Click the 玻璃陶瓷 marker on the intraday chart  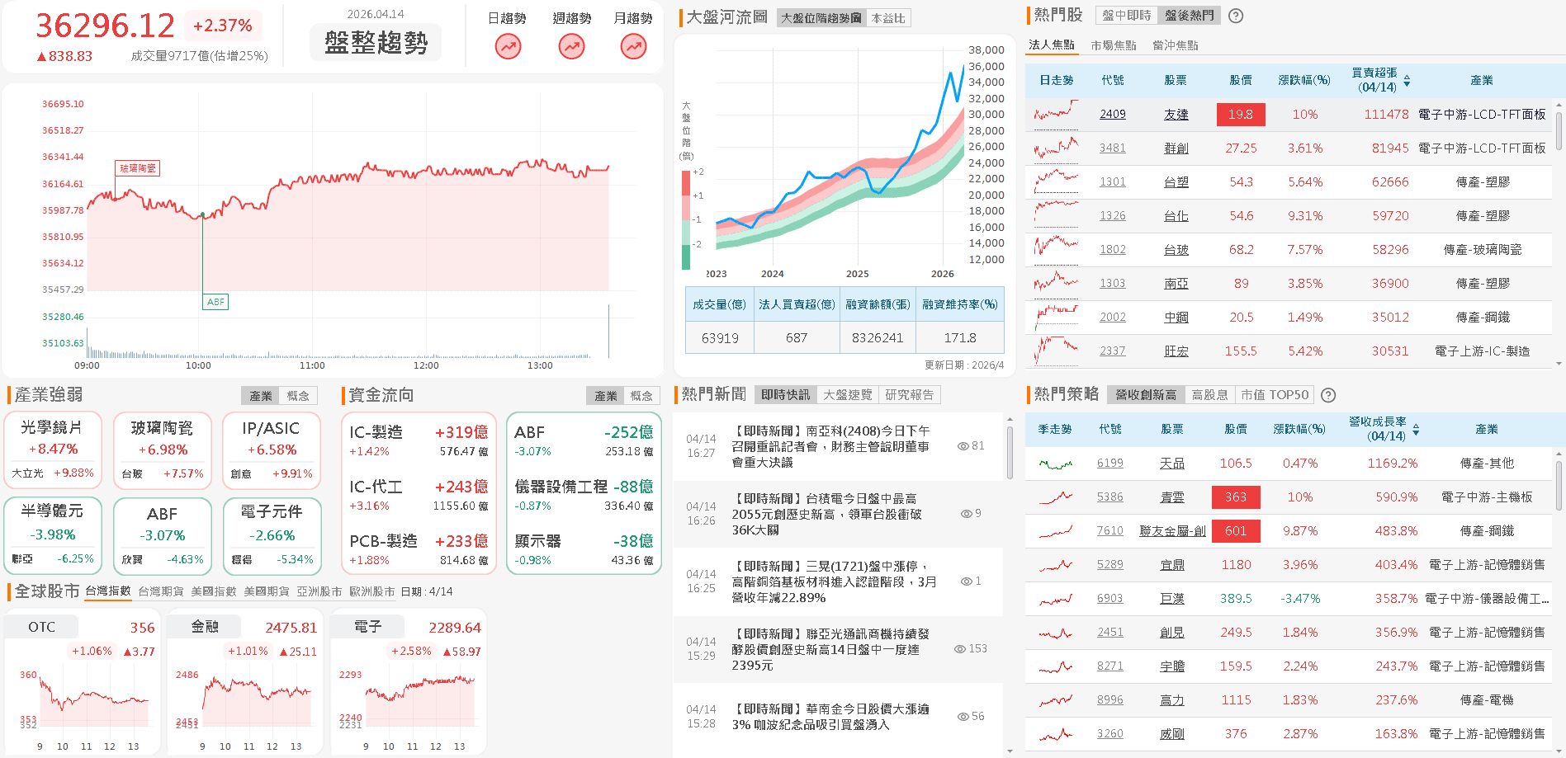tap(137, 168)
